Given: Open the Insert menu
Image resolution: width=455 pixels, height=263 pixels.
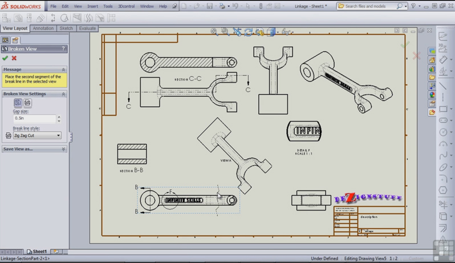Looking at the screenshot, I should point(92,6).
